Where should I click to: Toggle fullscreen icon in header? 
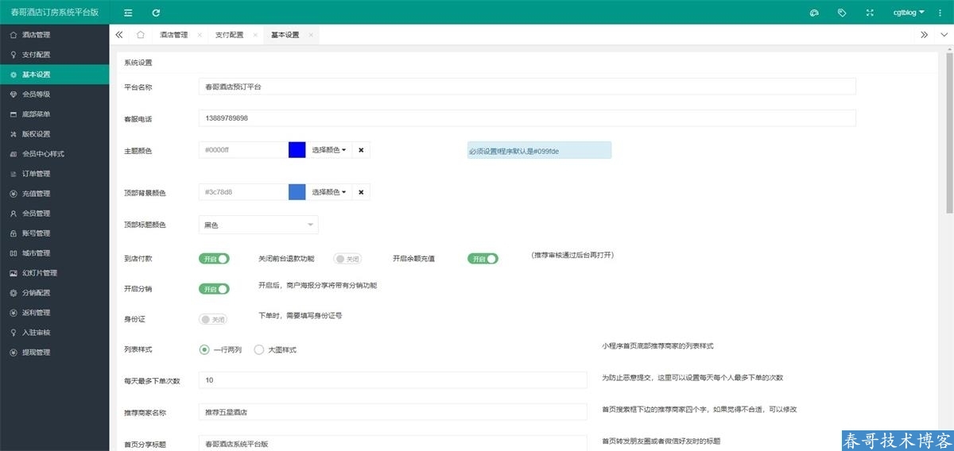tap(870, 13)
